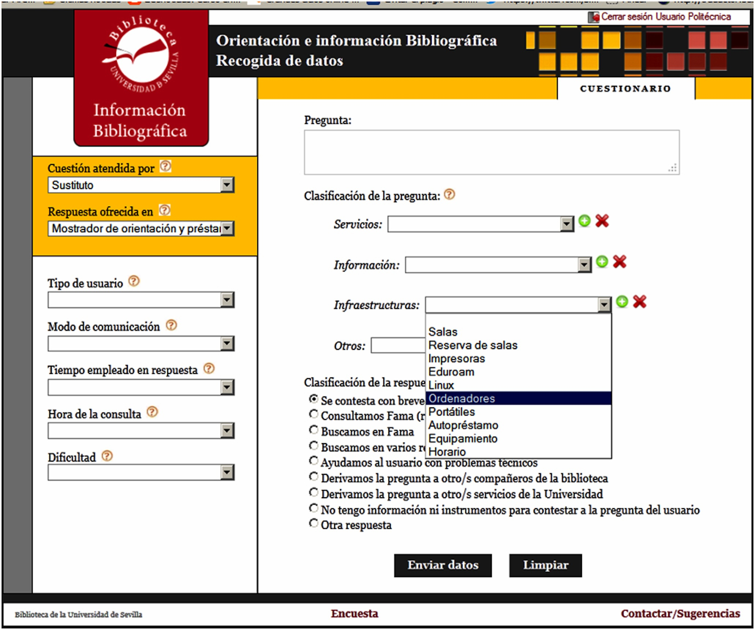
Task: Open the Información dropdown
Action: 498,265
